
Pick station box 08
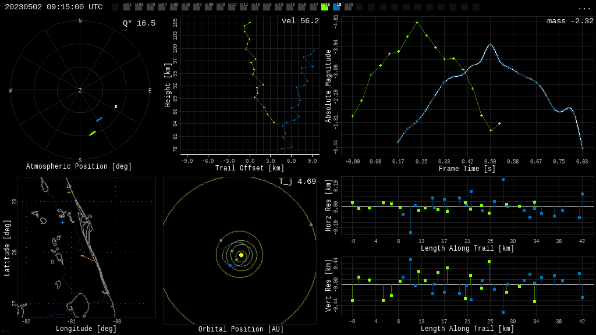tap(209, 6)
